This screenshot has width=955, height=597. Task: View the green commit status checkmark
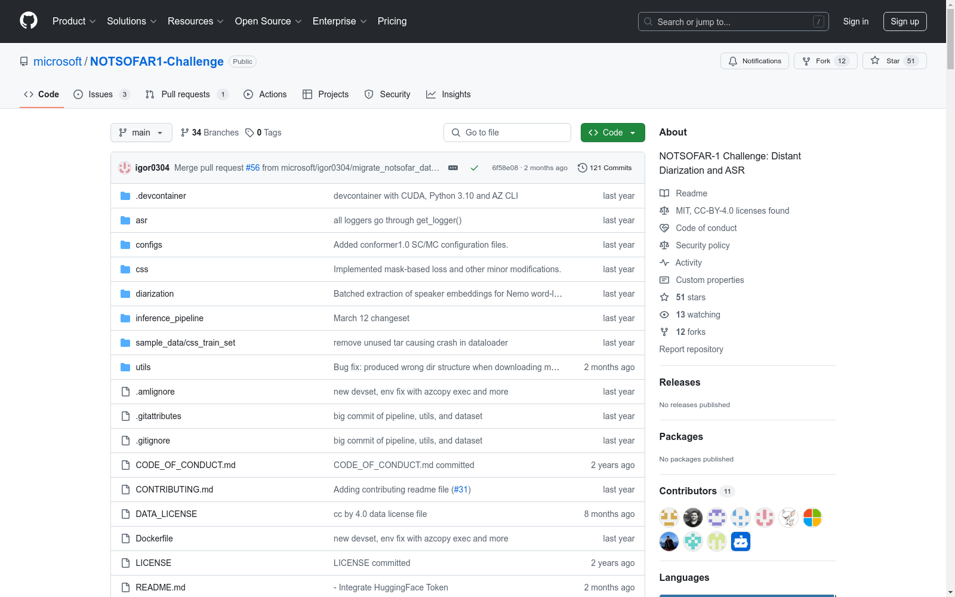(x=475, y=168)
